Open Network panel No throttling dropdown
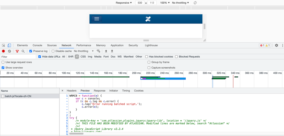This screenshot has width=284, height=136. tap(84, 51)
